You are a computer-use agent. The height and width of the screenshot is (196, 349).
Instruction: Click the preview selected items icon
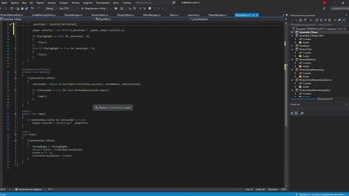coord(344,20)
